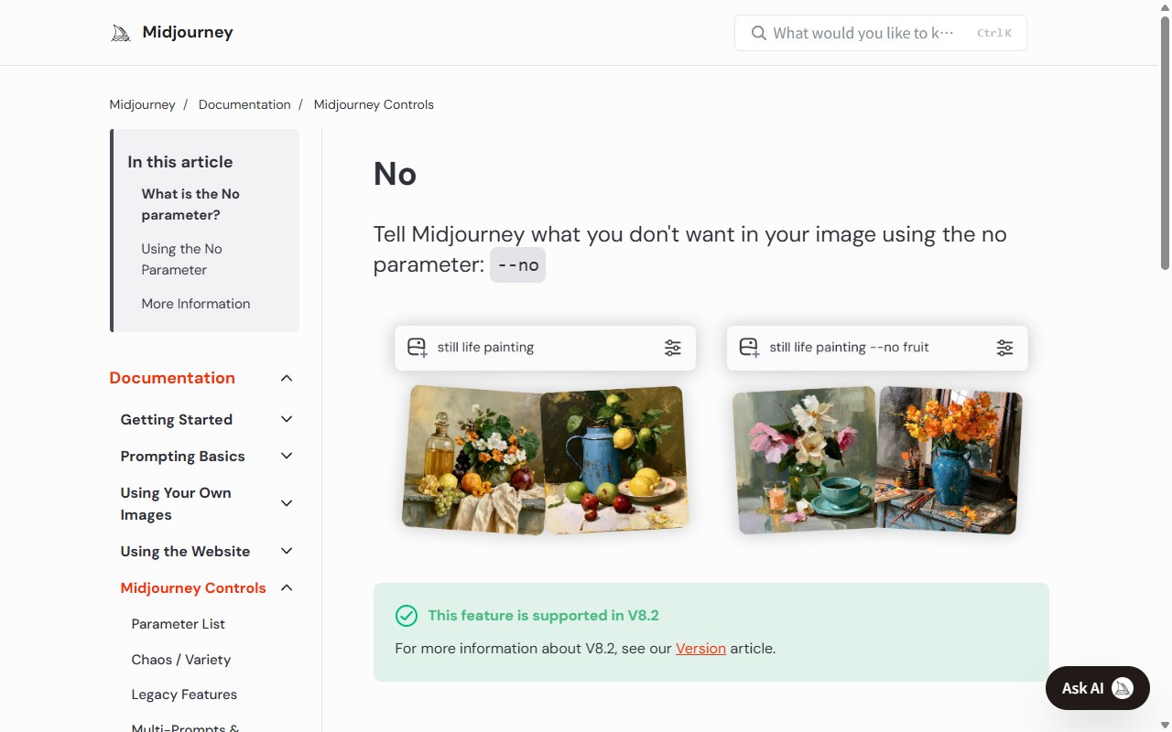Click the blue pitcher with lemons thumbnail

[x=614, y=458]
